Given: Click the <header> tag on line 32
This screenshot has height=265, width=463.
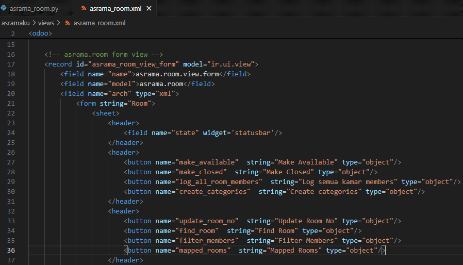Looking at the screenshot, I should [123, 211].
